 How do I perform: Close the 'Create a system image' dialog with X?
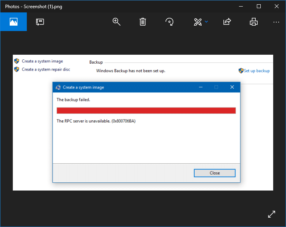[x=232, y=87]
